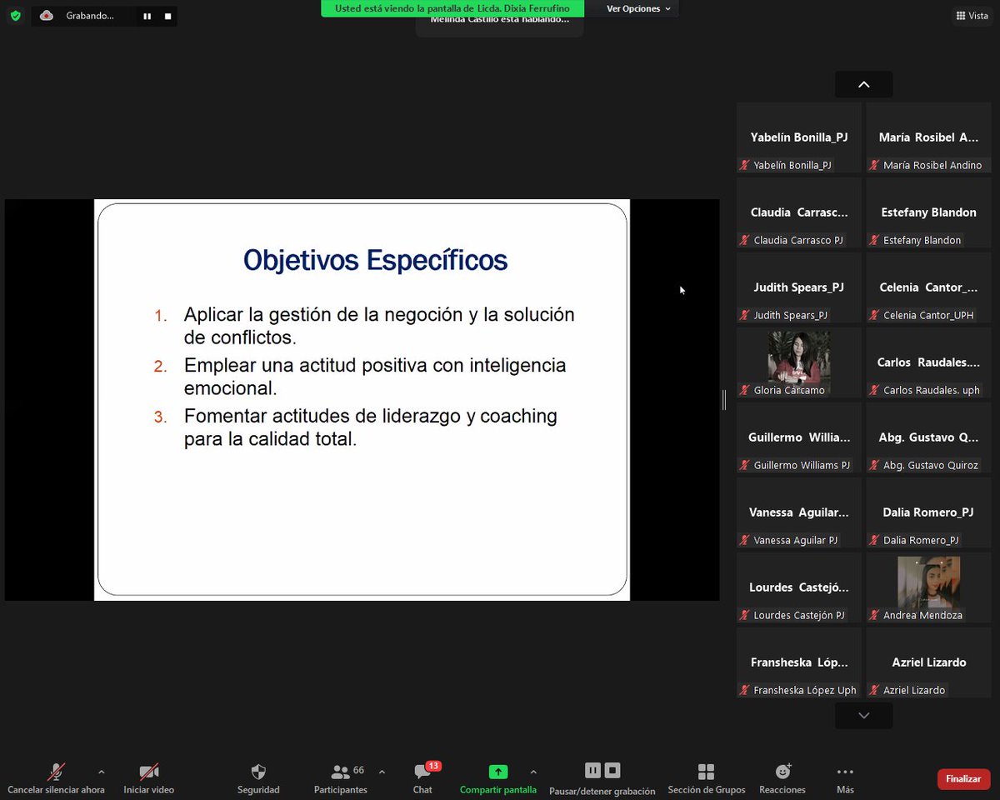Select the Dalia Romero_PJ participant tile
The image size is (1000, 800).
[x=929, y=512]
